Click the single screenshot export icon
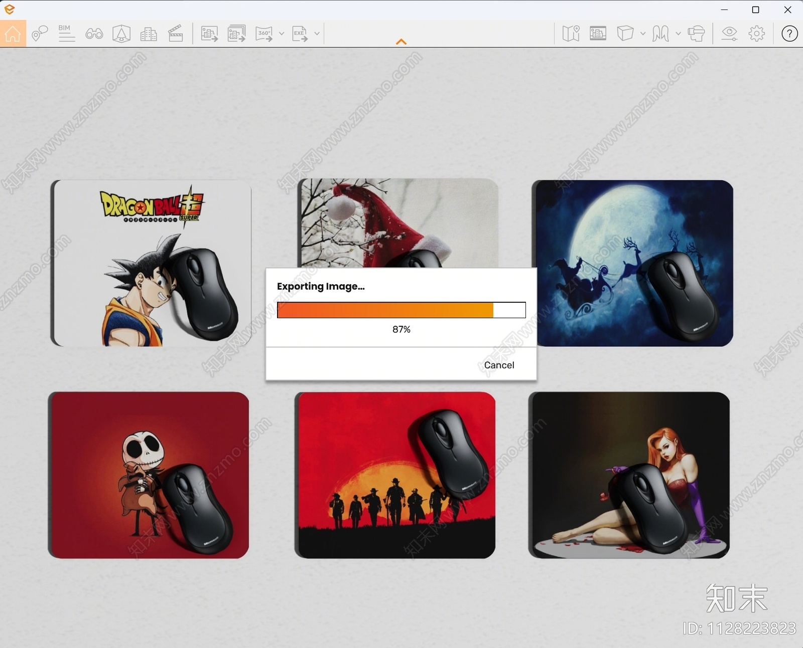 click(209, 34)
